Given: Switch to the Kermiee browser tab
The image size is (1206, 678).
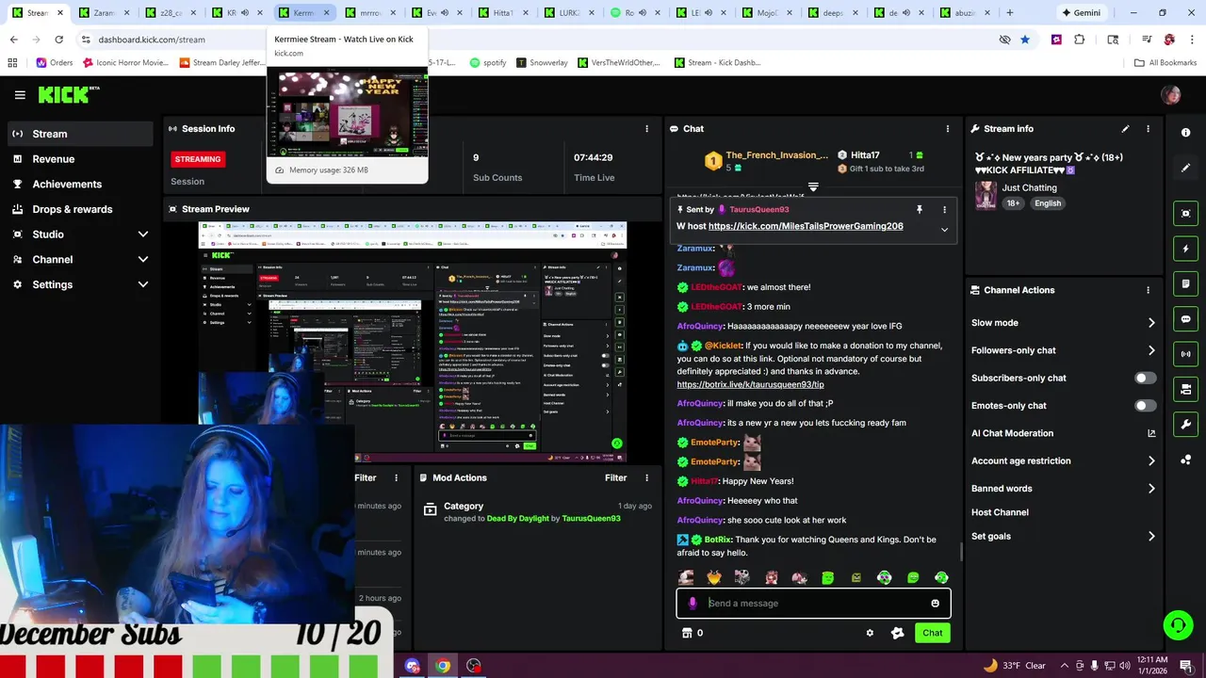Looking at the screenshot, I should (303, 13).
